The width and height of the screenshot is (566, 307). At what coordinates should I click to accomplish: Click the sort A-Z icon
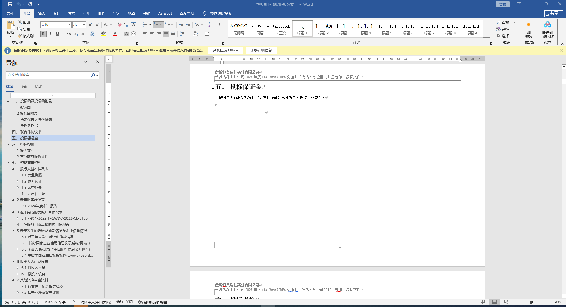(x=210, y=25)
